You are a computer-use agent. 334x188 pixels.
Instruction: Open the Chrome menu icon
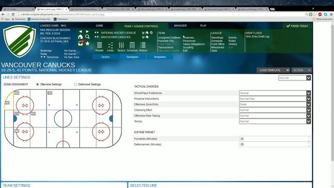(331, 14)
